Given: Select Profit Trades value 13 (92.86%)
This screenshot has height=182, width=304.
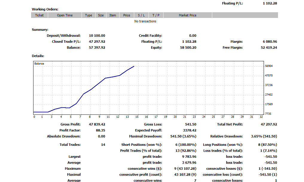Looking at the screenshot, I should 186,151.
